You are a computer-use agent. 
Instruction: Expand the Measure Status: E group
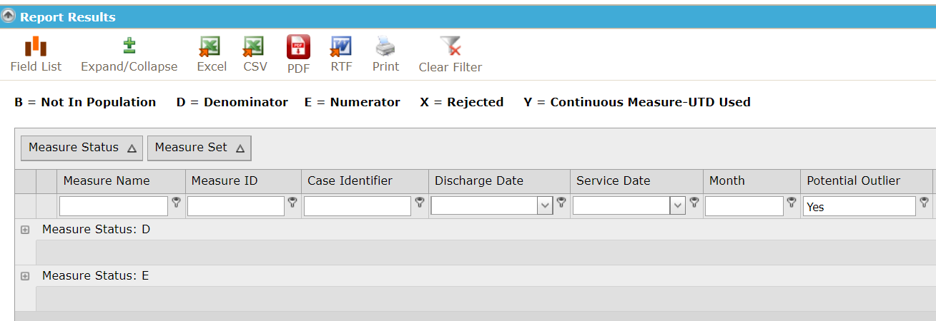pos(25,276)
